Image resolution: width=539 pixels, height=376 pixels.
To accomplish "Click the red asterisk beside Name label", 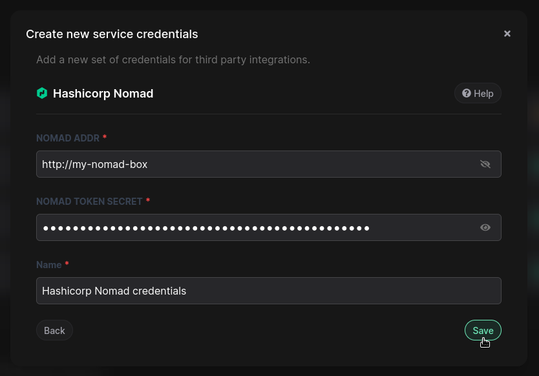I will pyautogui.click(x=67, y=265).
